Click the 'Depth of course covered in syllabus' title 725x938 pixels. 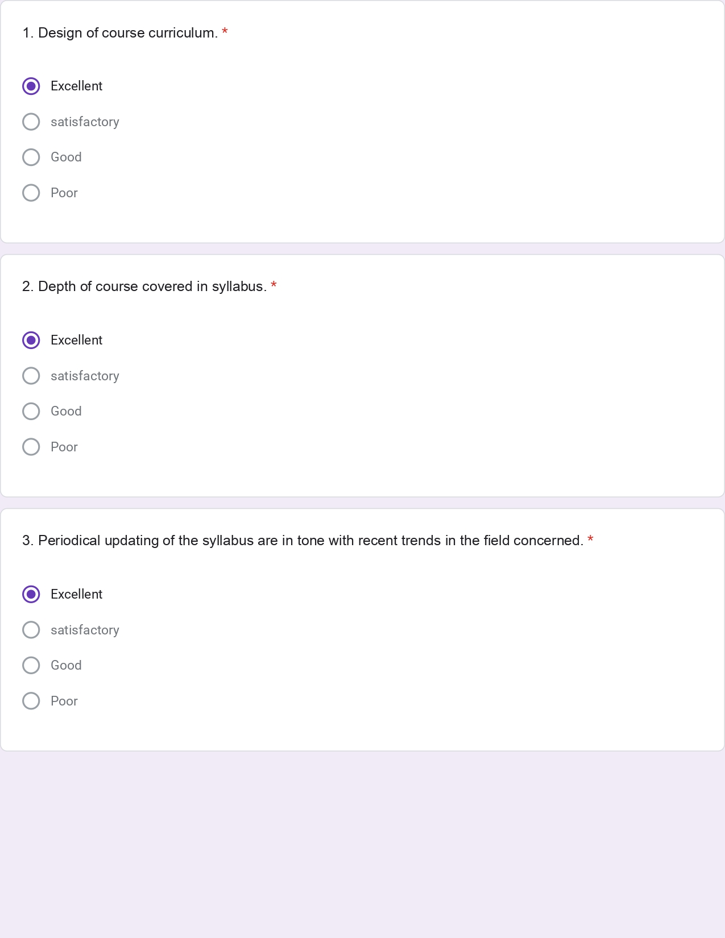[144, 287]
